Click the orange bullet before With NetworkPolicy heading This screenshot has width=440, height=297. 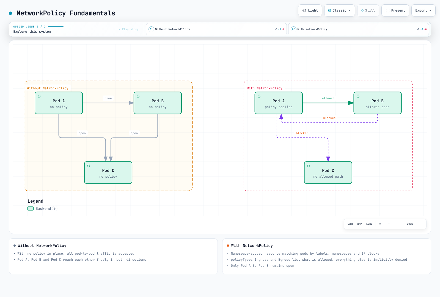[x=228, y=246]
